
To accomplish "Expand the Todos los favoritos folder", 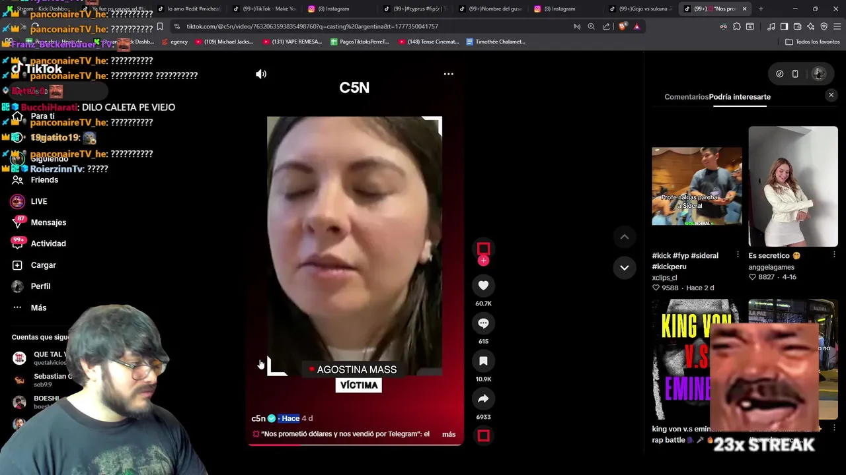I will 812,42.
